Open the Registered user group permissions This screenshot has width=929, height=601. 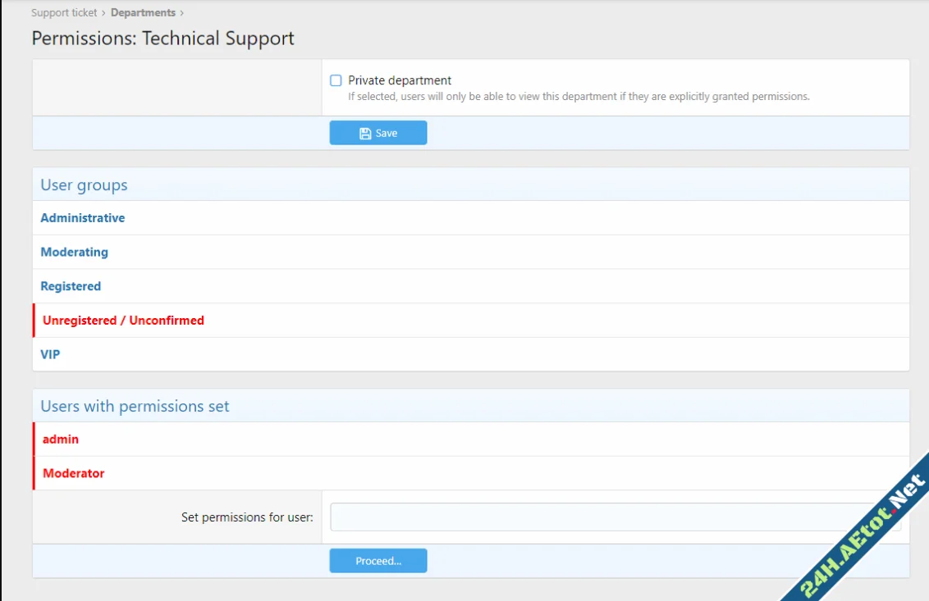point(71,286)
